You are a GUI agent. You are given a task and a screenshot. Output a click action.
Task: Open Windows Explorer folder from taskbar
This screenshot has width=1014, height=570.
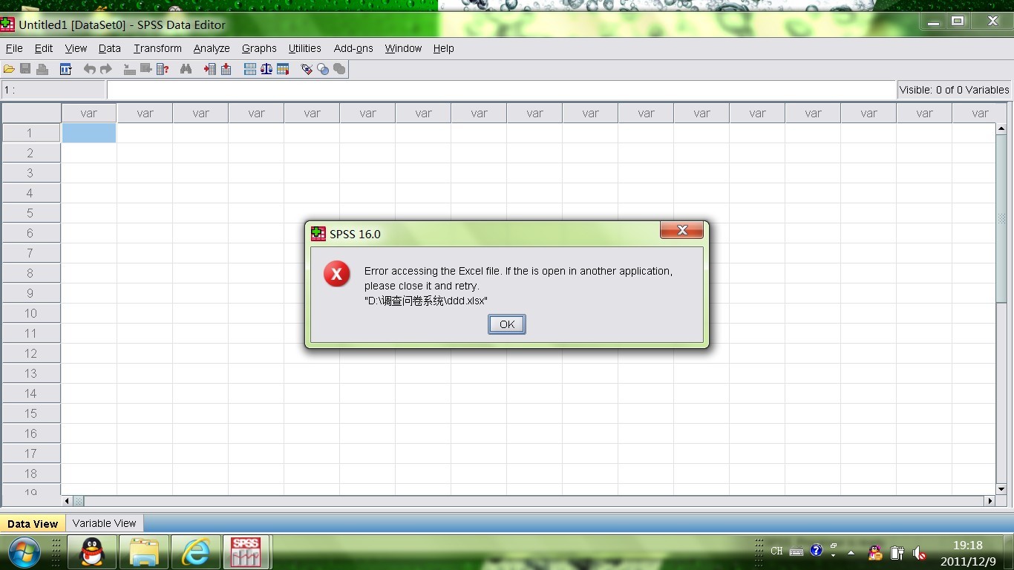pyautogui.click(x=144, y=552)
